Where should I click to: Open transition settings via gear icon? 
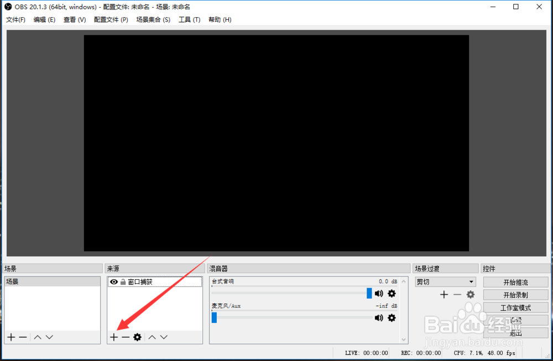pyautogui.click(x=470, y=294)
